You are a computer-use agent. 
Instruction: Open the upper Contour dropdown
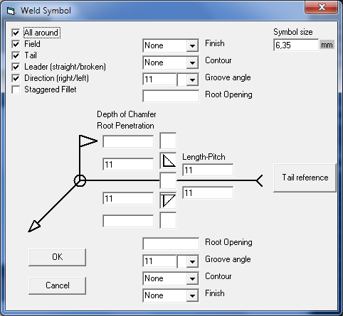[x=192, y=62]
